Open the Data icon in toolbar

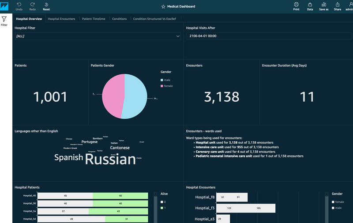pyautogui.click(x=310, y=4)
